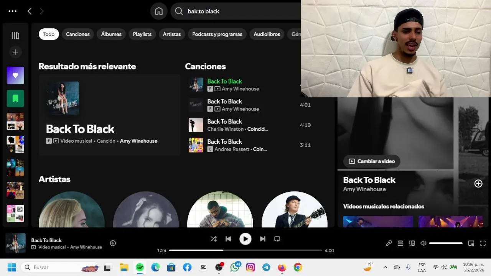This screenshot has height=276, width=491.
Task: Click the 4:19 song duration
Action: pos(305,125)
